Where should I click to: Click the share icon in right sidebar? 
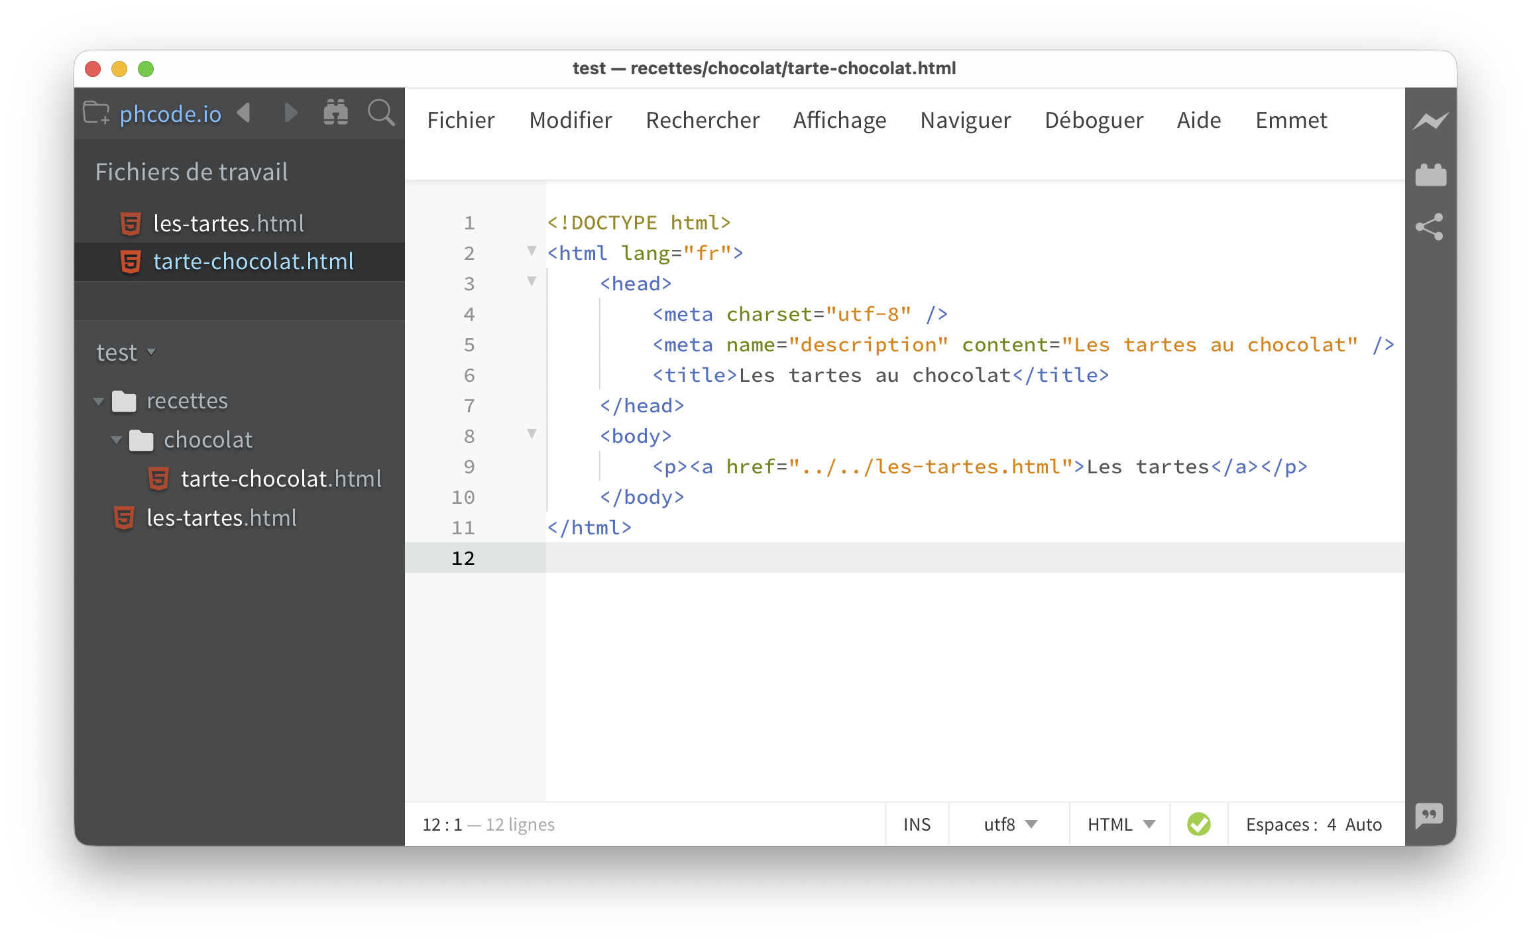pos(1430,227)
